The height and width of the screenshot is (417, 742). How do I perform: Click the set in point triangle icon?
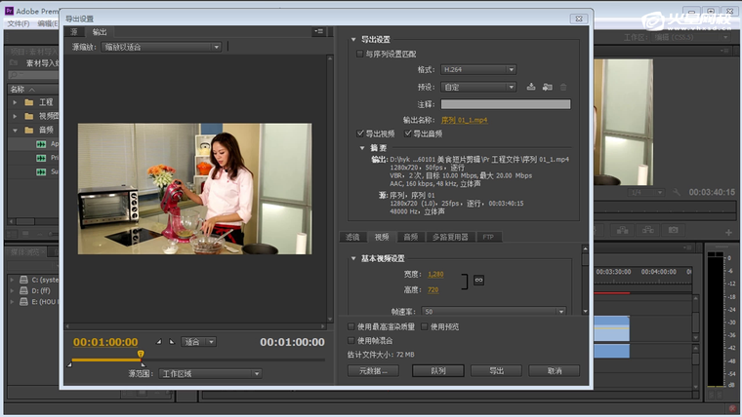tap(159, 342)
